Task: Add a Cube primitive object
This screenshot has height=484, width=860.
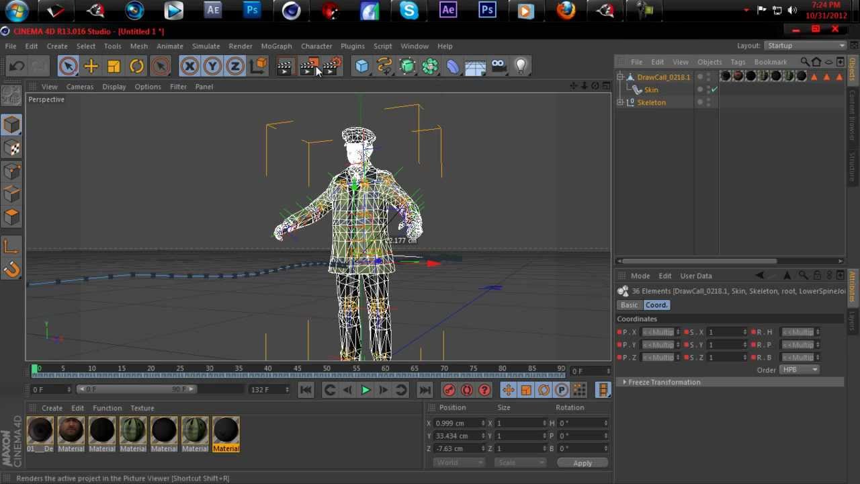Action: pyautogui.click(x=362, y=66)
